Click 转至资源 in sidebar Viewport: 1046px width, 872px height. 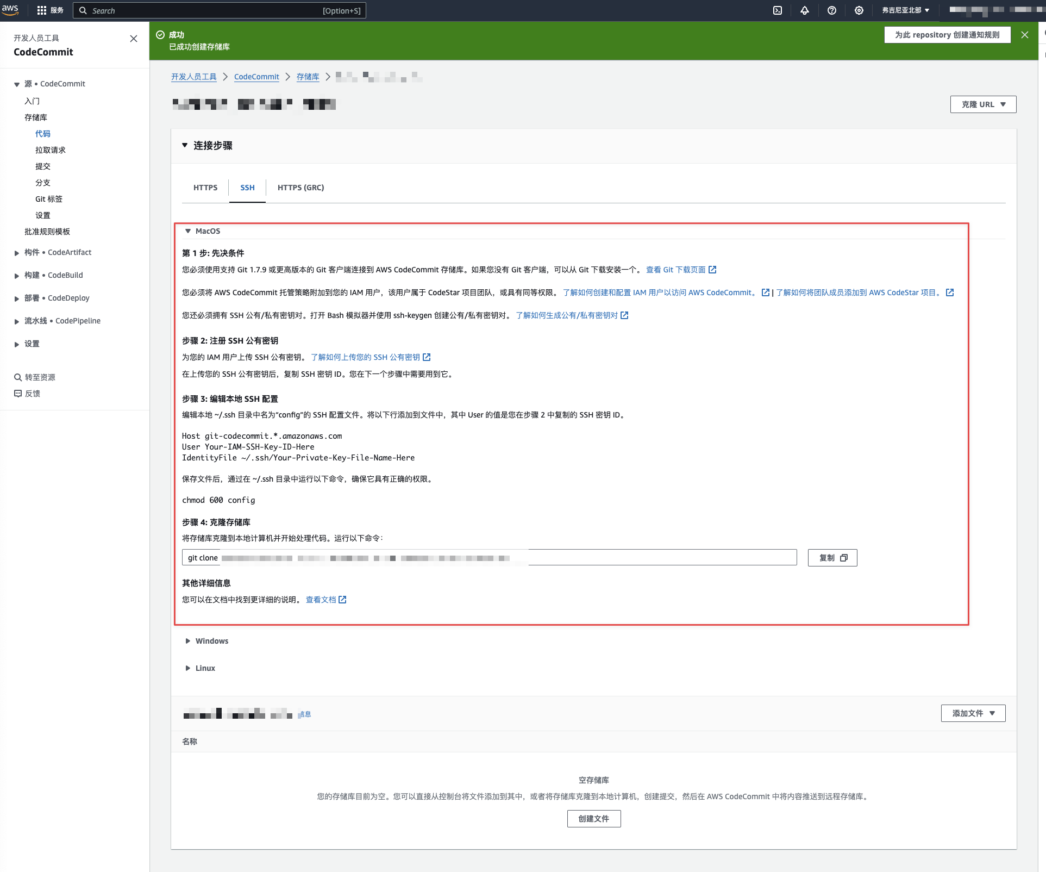(40, 377)
